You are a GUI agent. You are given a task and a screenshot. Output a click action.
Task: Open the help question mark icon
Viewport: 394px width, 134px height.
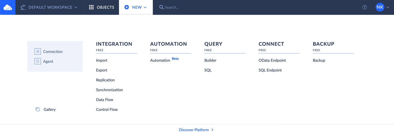click(364, 7)
